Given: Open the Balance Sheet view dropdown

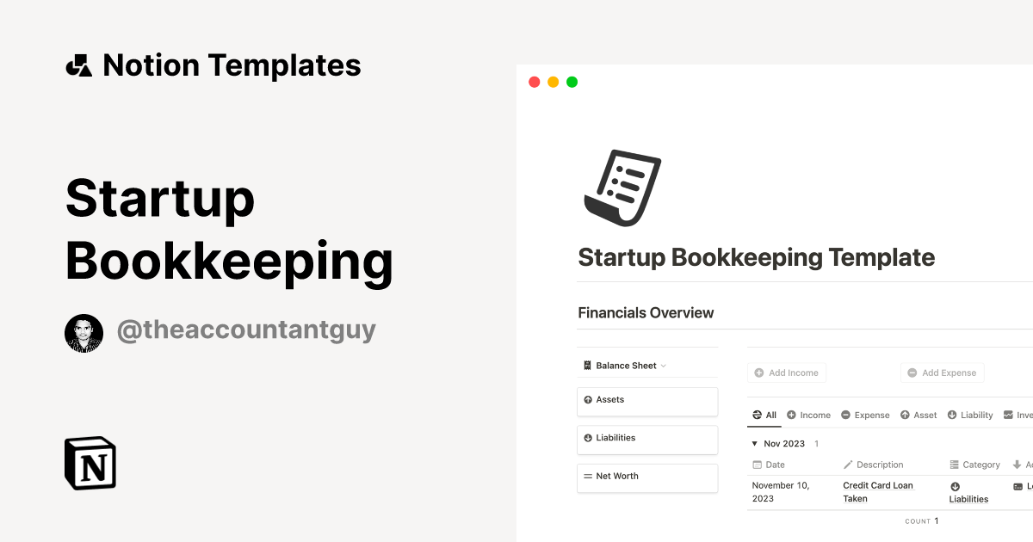Looking at the screenshot, I should pos(663,365).
